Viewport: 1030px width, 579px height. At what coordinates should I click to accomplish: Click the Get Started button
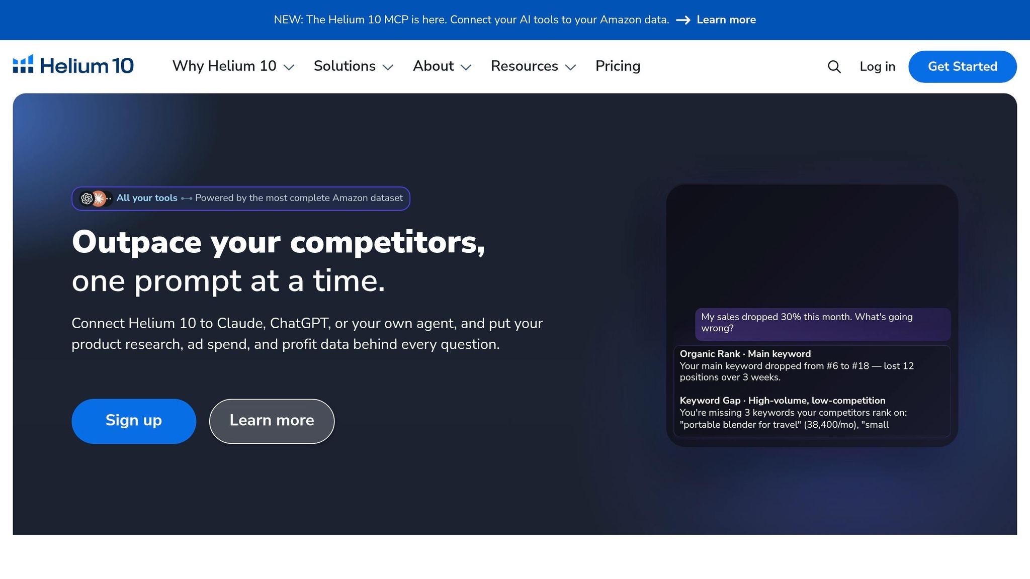tap(962, 66)
